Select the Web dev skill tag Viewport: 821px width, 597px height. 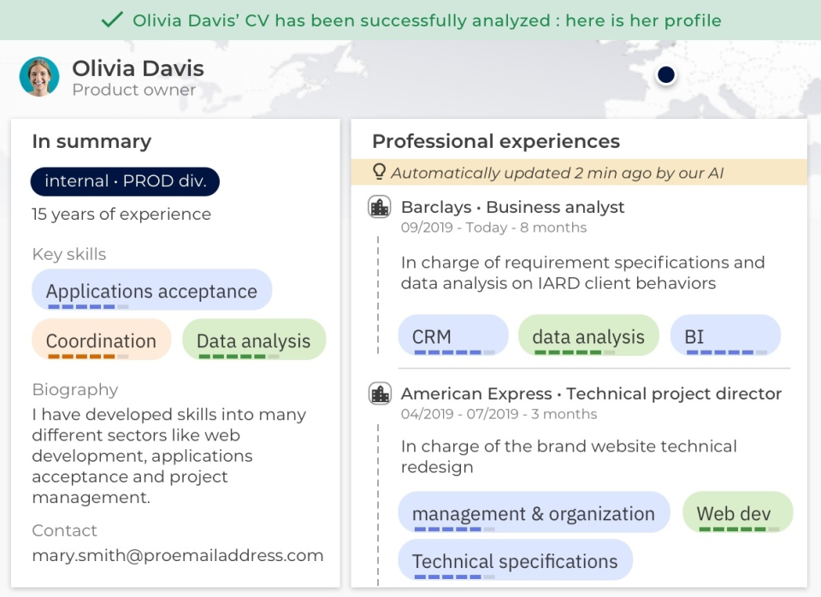(x=737, y=513)
